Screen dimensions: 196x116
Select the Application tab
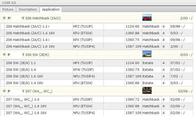51,10
